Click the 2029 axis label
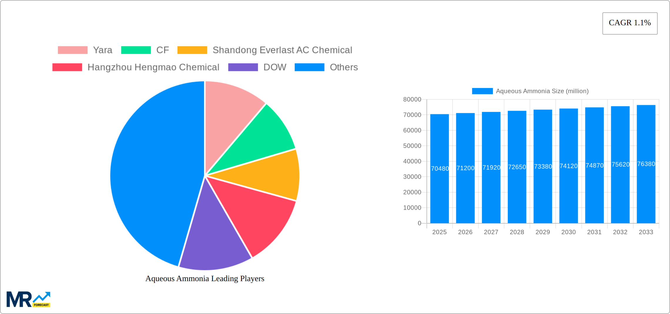The width and height of the screenshot is (670, 314). [543, 232]
